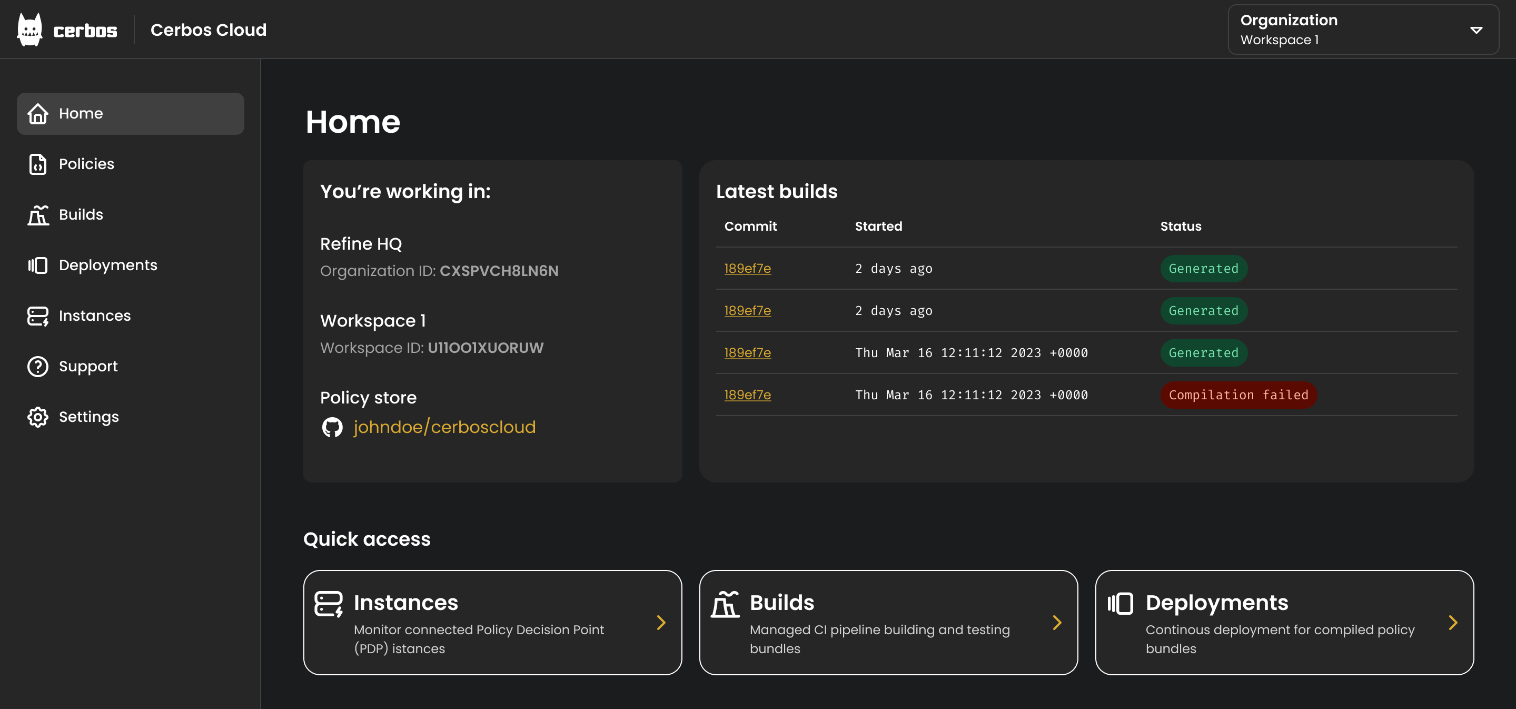Click the Builds factory icon in sidebar
Screen dimensions: 1516x709
tap(38, 215)
